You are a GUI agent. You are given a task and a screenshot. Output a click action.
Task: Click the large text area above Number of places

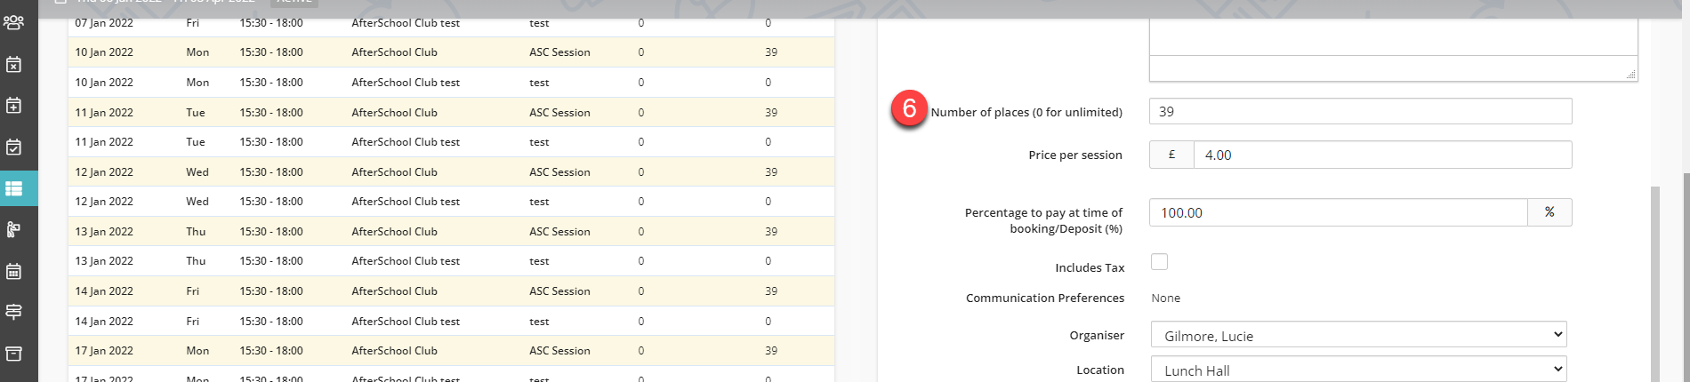pyautogui.click(x=1392, y=36)
